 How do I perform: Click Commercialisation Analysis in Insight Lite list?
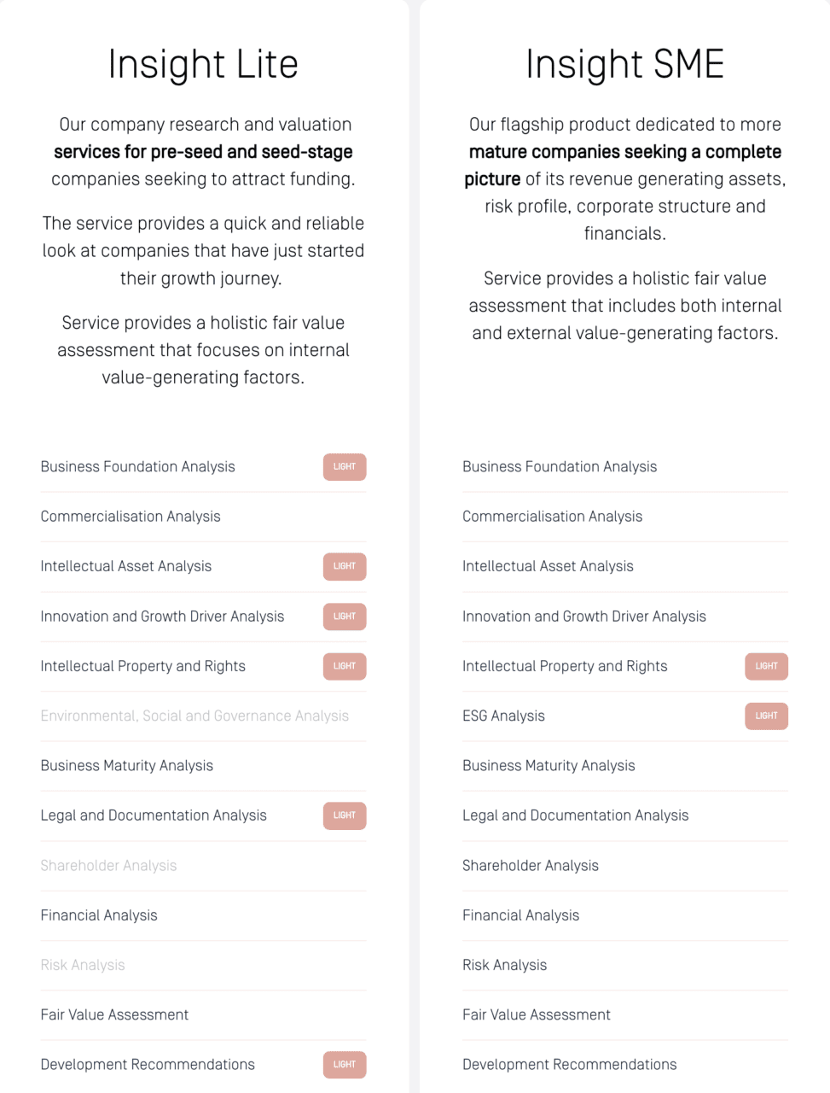pyautogui.click(x=131, y=517)
